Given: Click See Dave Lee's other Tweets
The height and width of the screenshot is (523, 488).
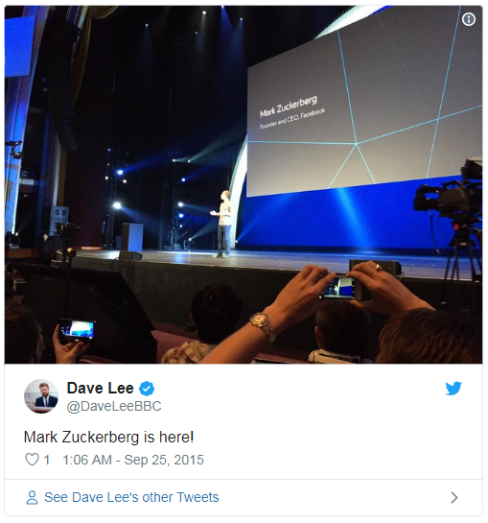Looking at the screenshot, I should point(131,497).
